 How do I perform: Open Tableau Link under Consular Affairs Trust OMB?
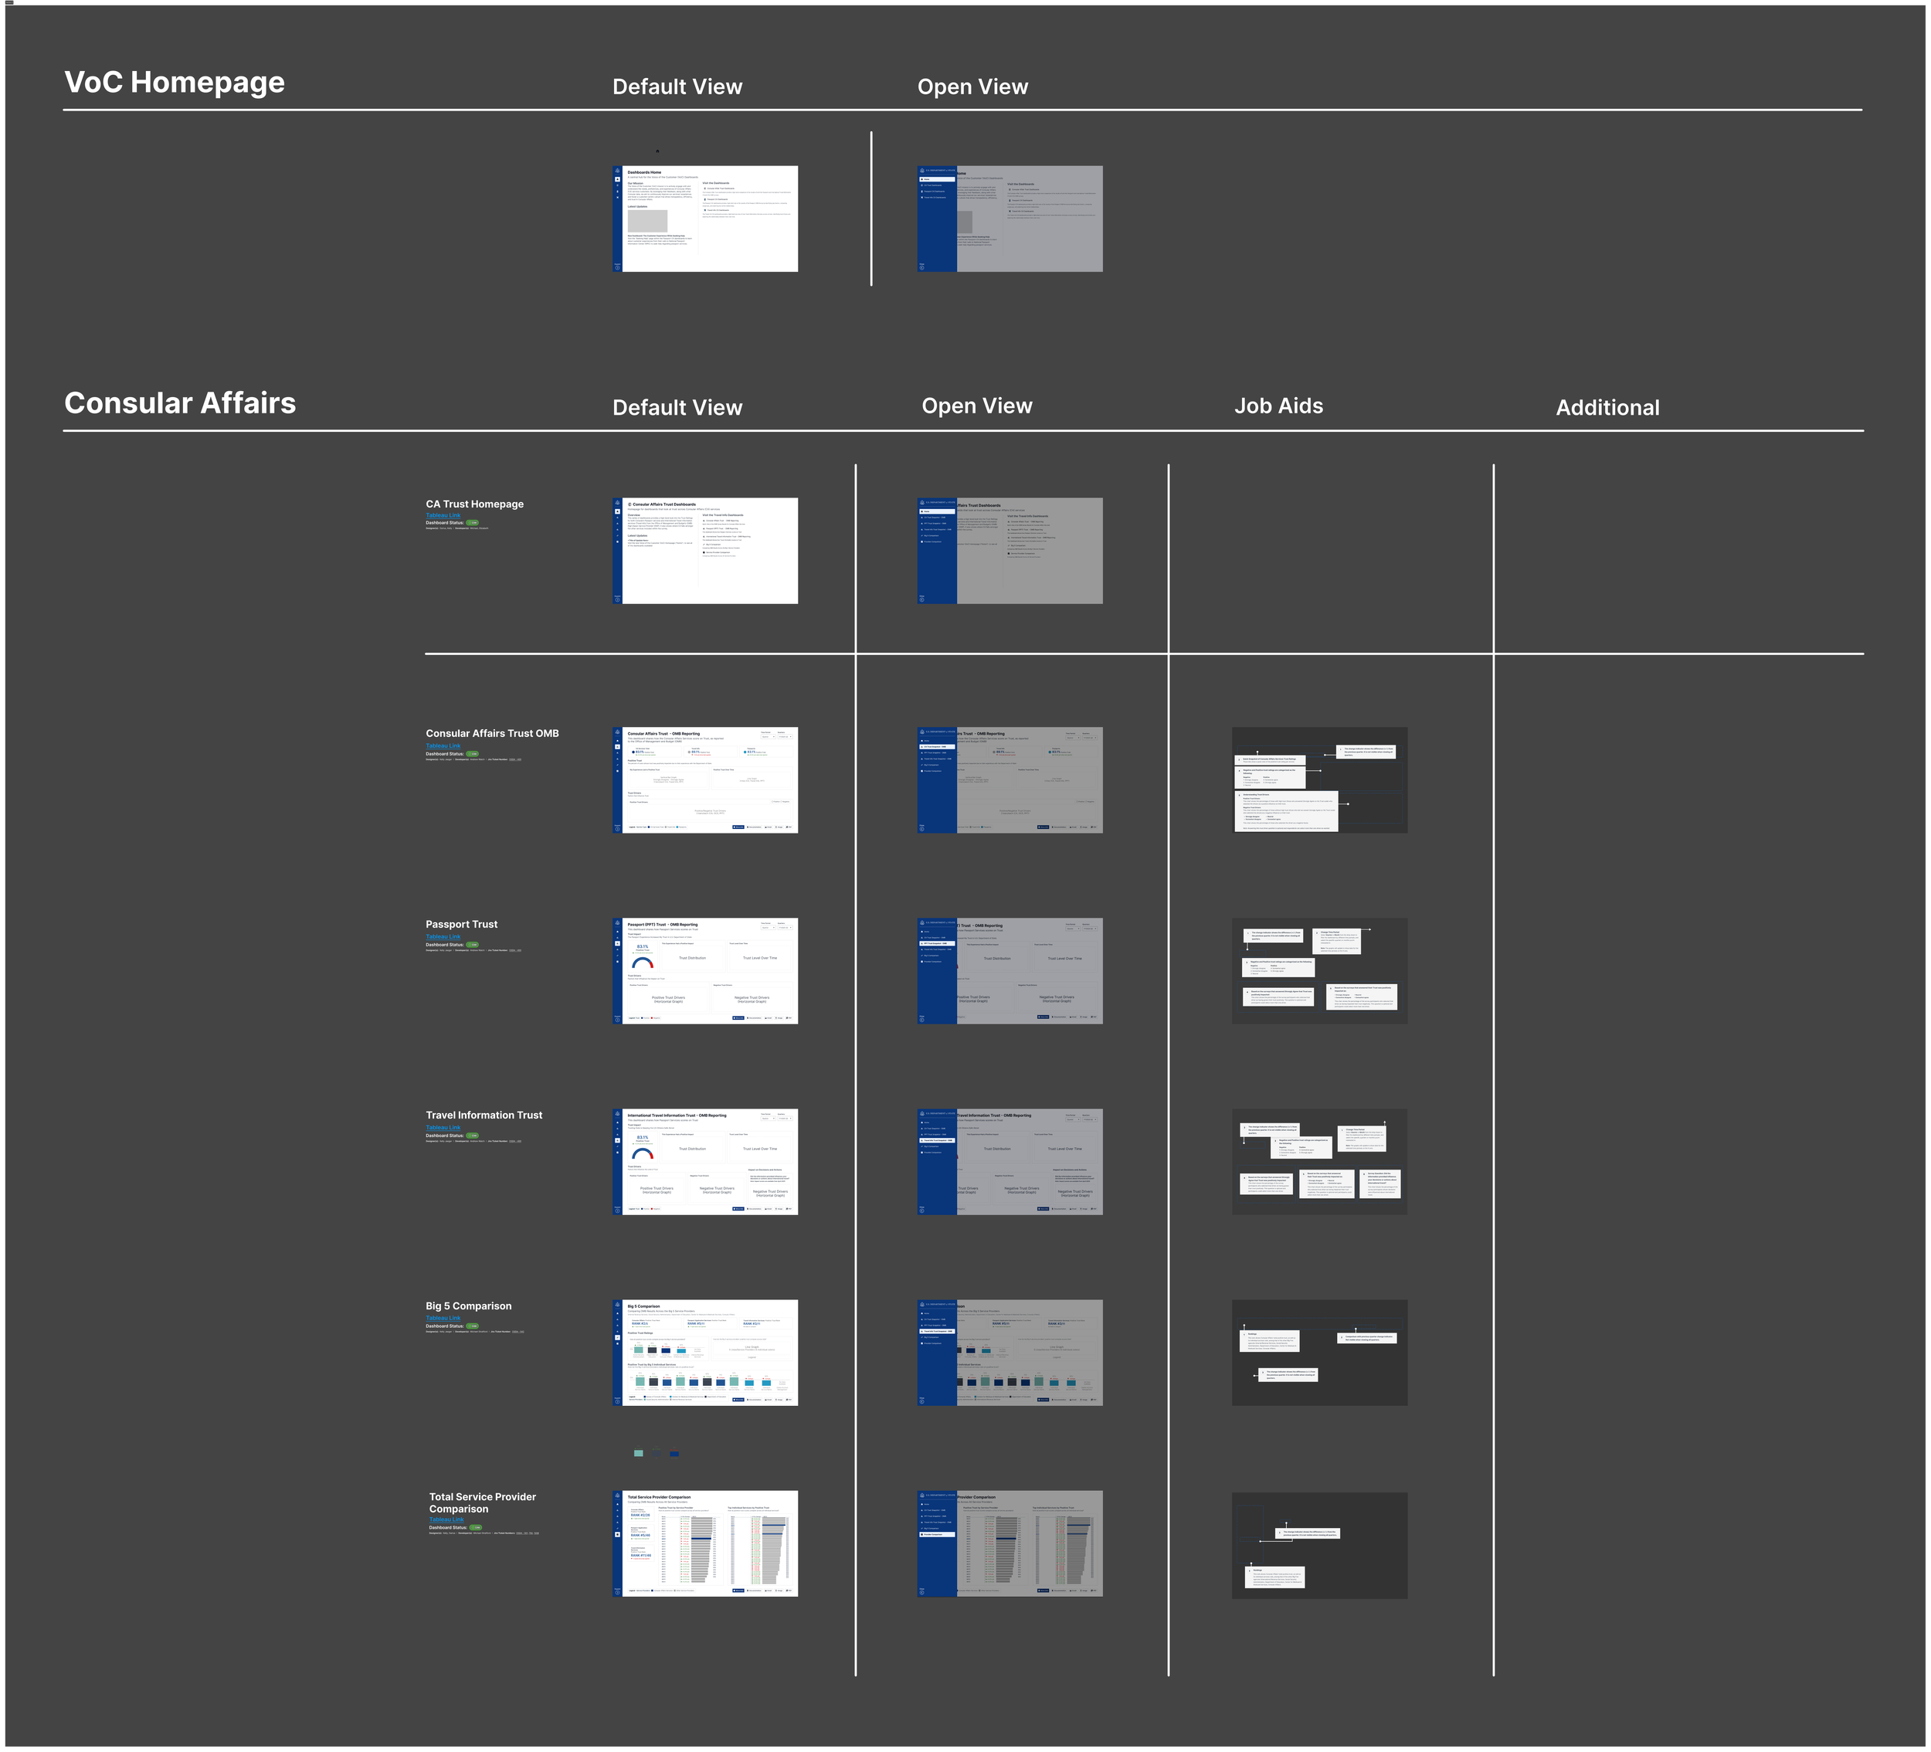click(x=443, y=745)
